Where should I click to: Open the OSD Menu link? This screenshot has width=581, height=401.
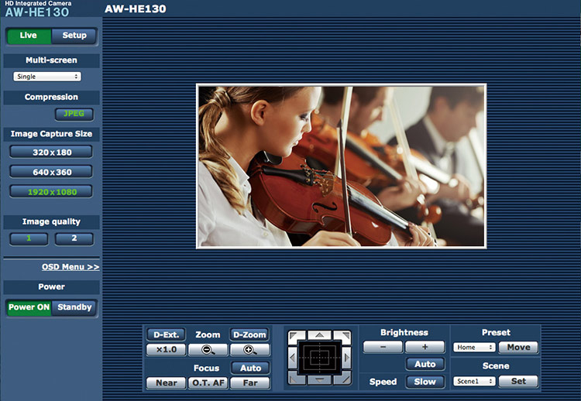tap(70, 267)
